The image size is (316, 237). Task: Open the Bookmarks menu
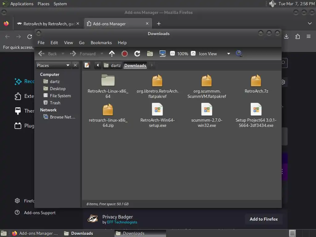coord(101,43)
